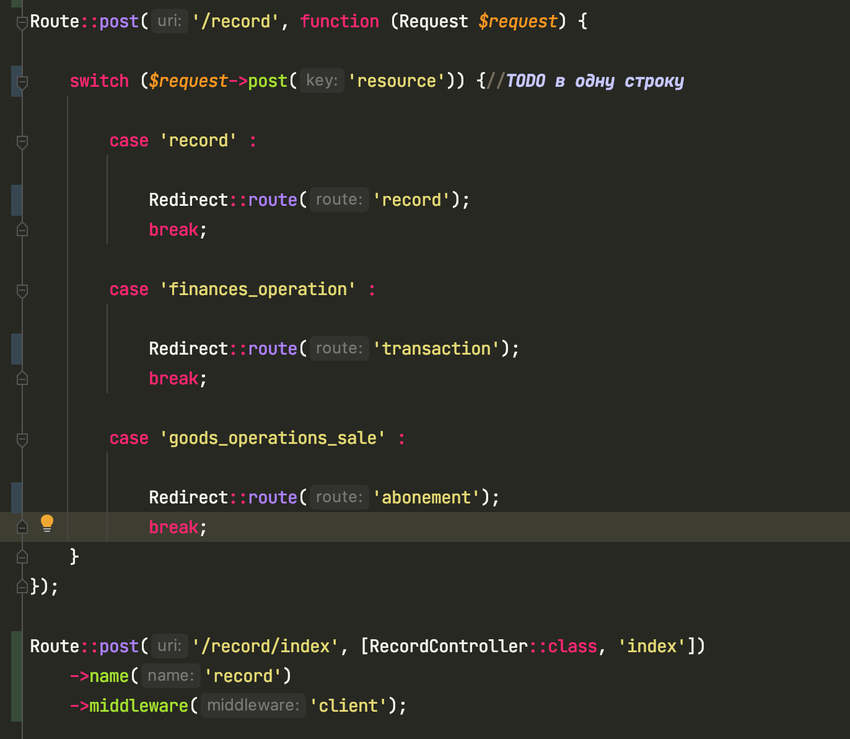Image resolution: width=850 pixels, height=739 pixels.
Task: Fold the case 'record' block
Action: pyautogui.click(x=22, y=142)
